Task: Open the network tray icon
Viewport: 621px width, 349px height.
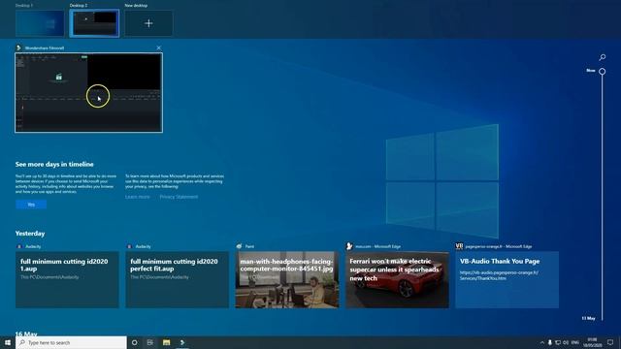Action: 558,342
